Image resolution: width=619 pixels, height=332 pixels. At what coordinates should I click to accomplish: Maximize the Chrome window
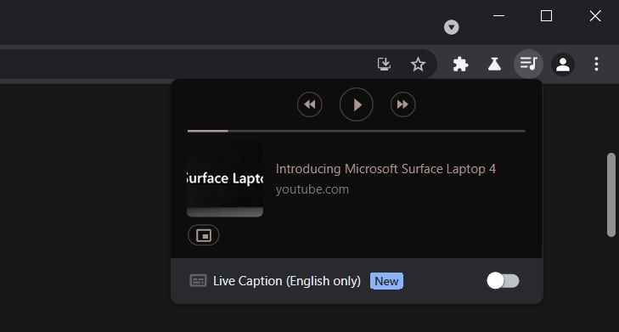[546, 16]
